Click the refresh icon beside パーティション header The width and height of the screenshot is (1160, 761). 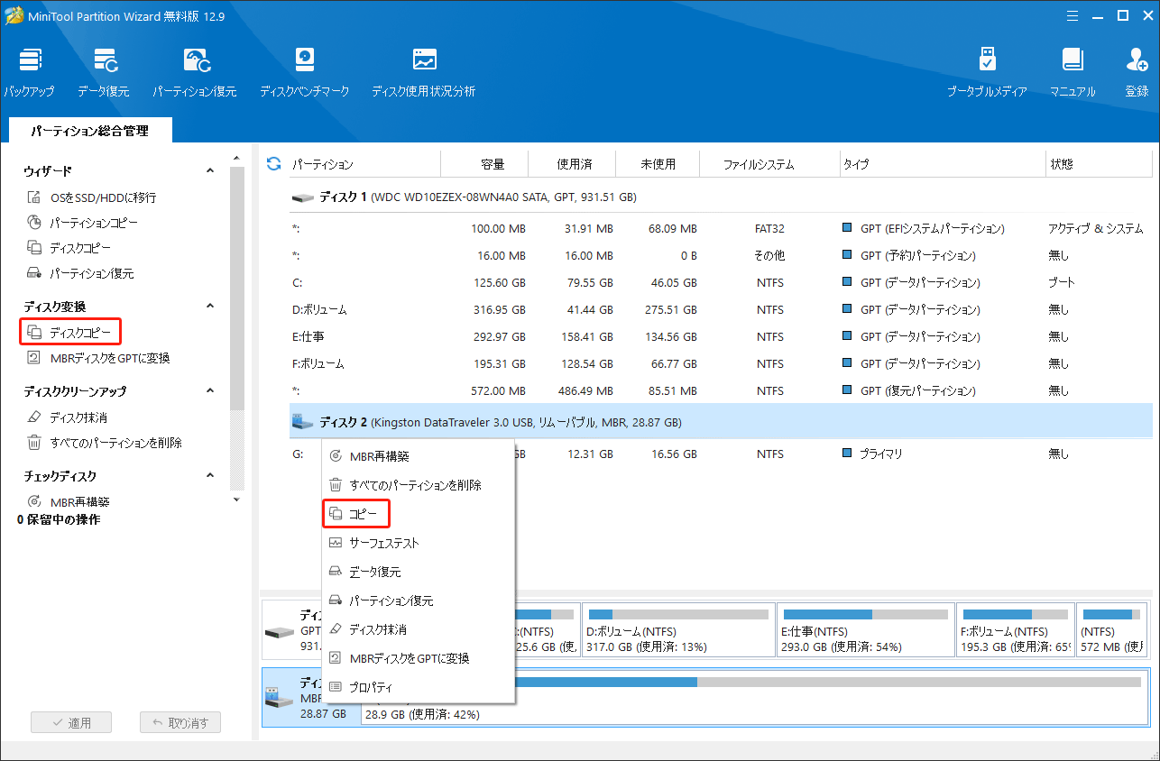tap(274, 164)
